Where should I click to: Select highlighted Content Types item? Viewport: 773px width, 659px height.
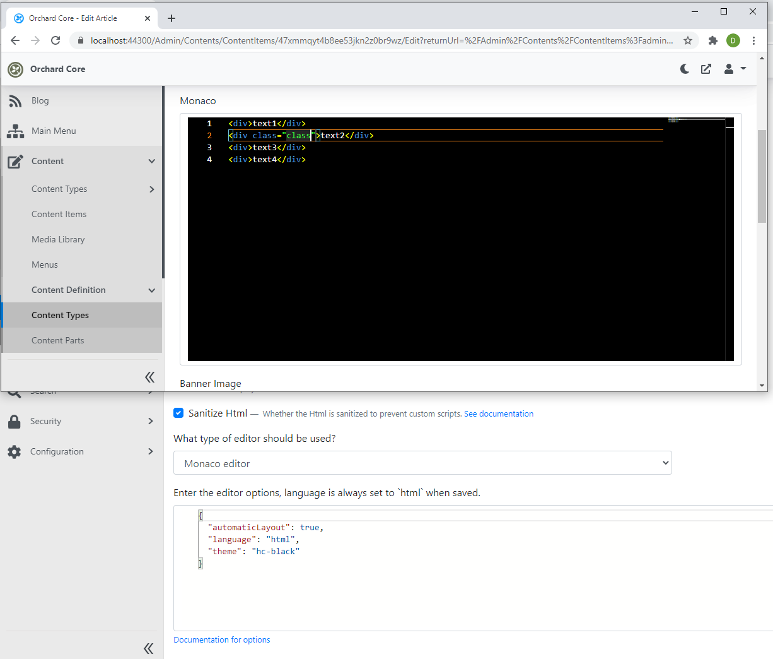tap(82, 315)
